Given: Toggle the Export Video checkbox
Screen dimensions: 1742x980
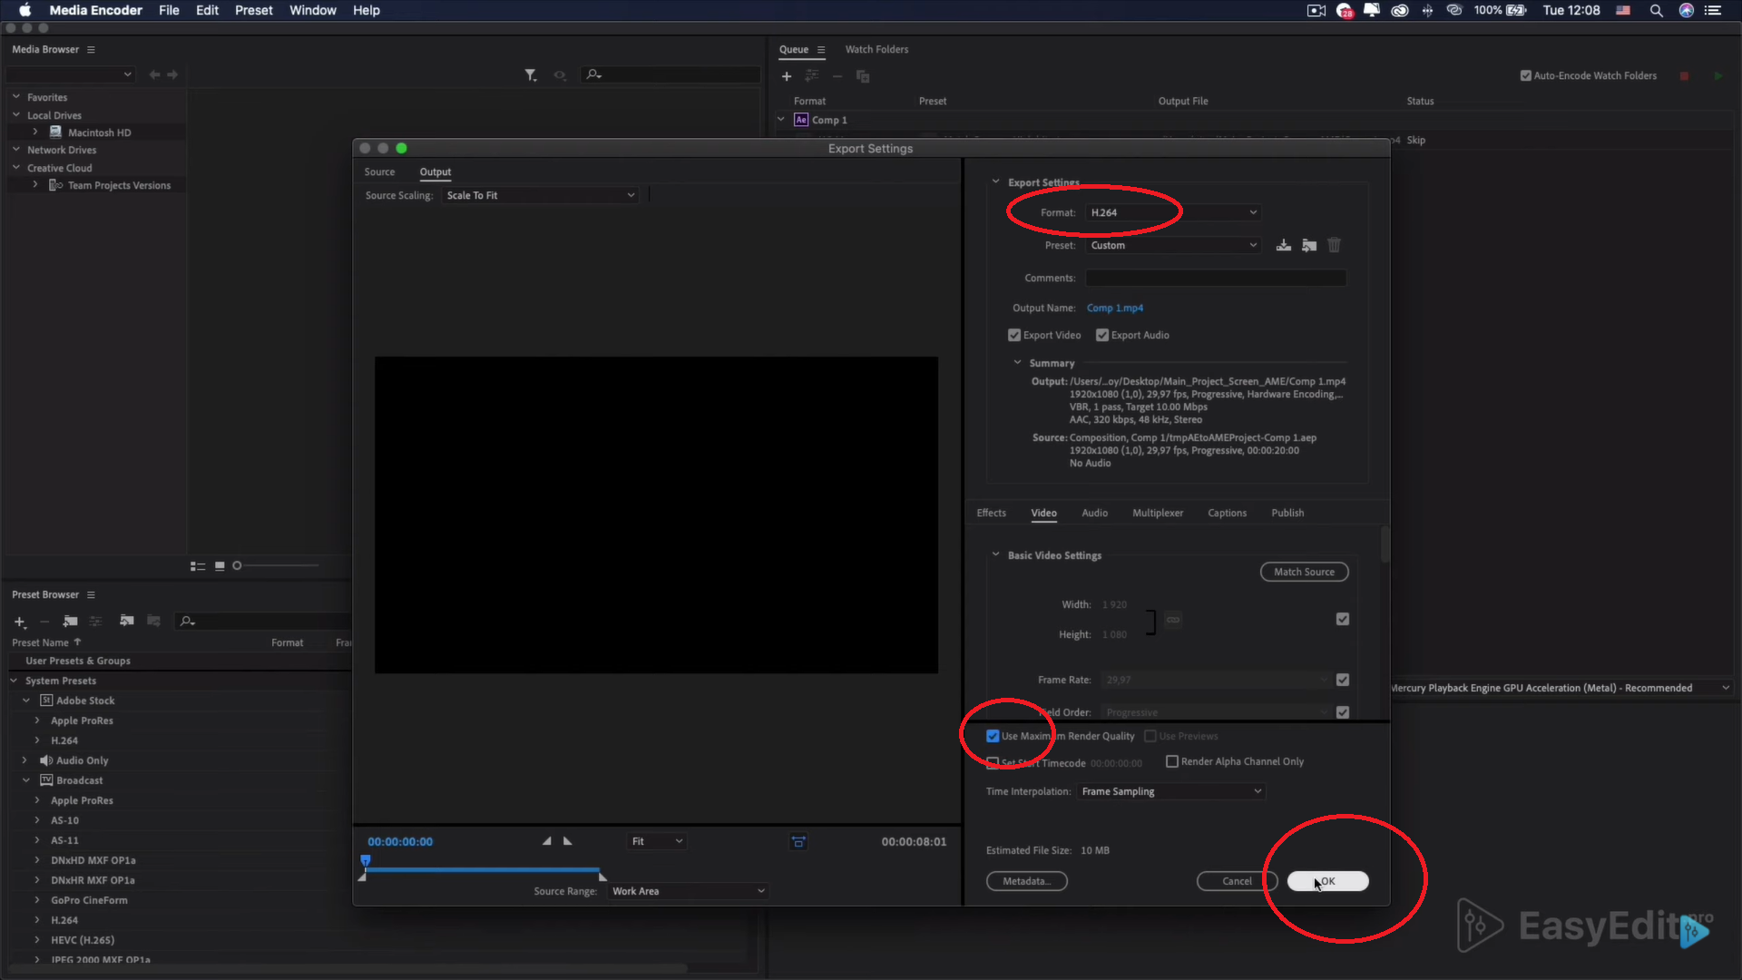Looking at the screenshot, I should pyautogui.click(x=1014, y=335).
